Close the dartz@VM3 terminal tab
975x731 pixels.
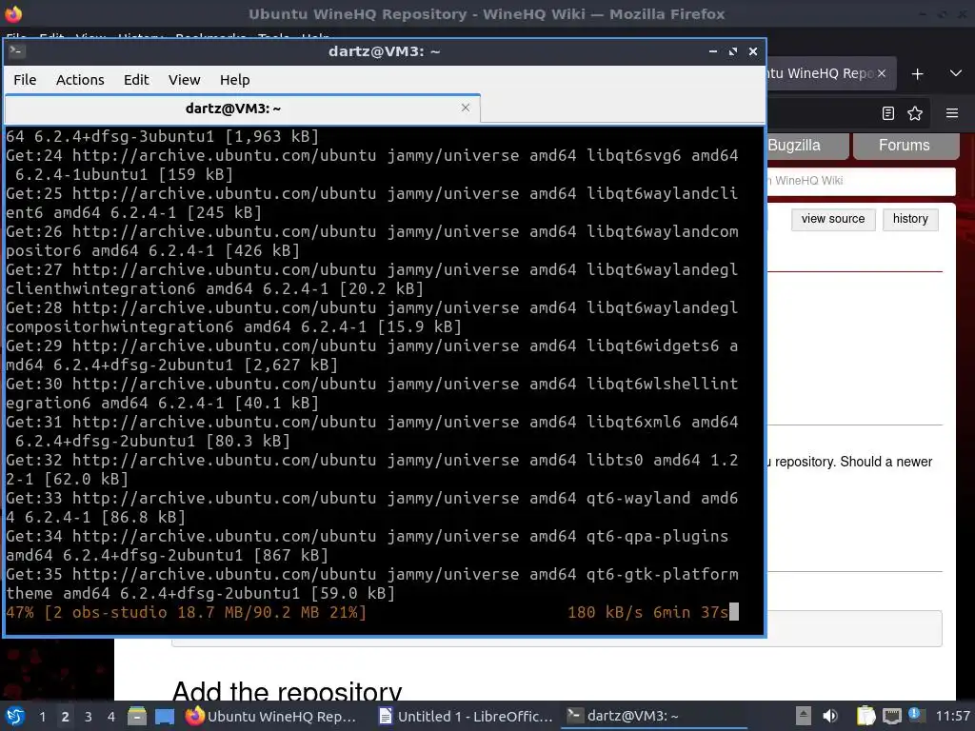click(465, 109)
